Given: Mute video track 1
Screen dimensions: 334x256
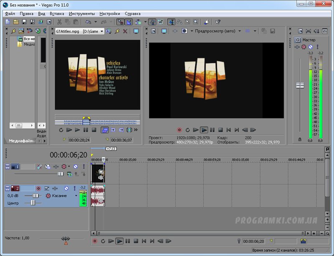Looking at the screenshot, I should (76, 167).
